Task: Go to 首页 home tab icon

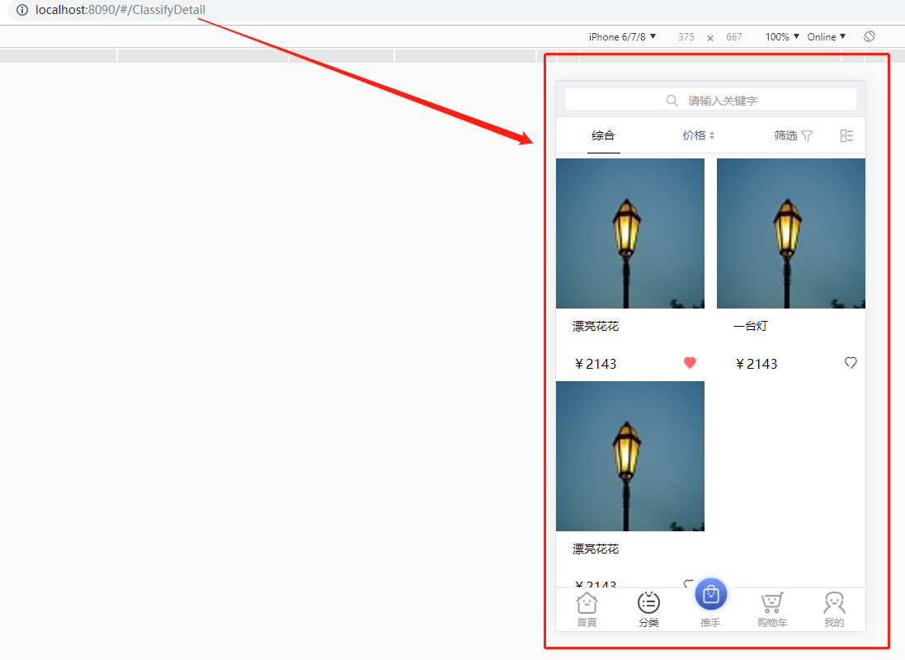Action: click(x=587, y=603)
